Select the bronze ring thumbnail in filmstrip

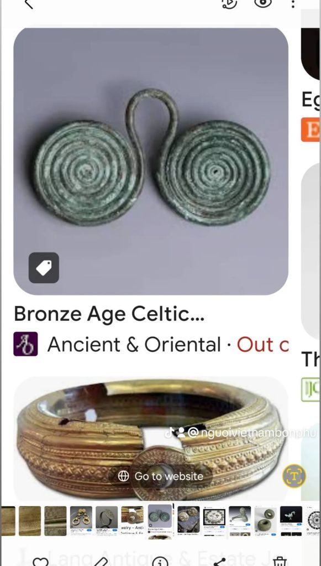pyautogui.click(x=107, y=521)
